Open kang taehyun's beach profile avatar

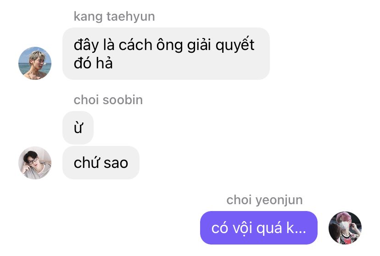point(35,63)
